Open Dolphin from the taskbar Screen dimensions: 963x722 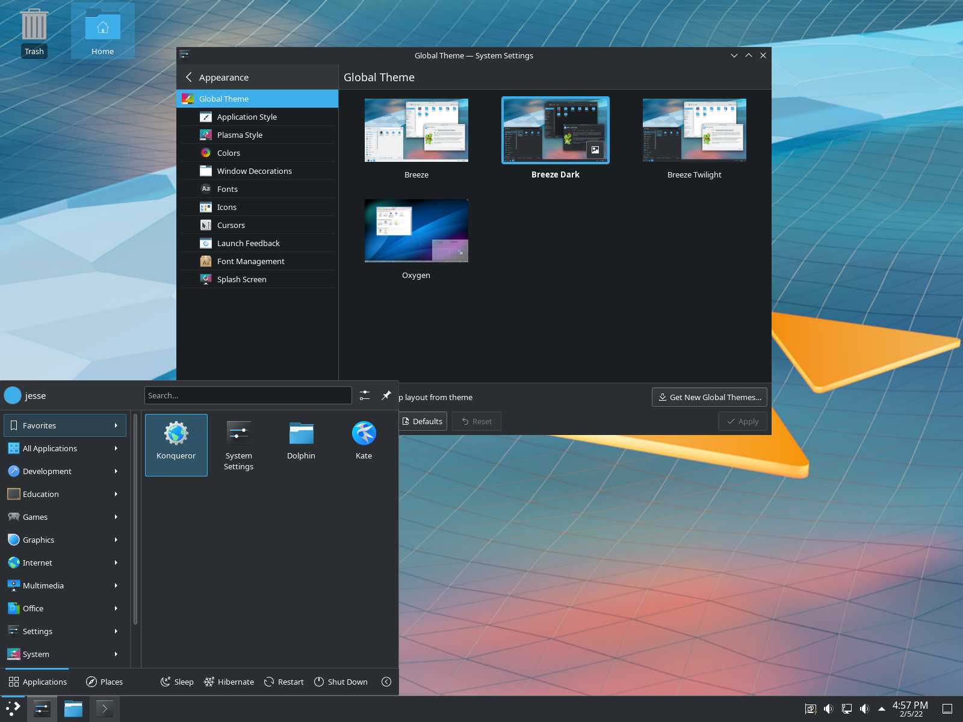[73, 709]
